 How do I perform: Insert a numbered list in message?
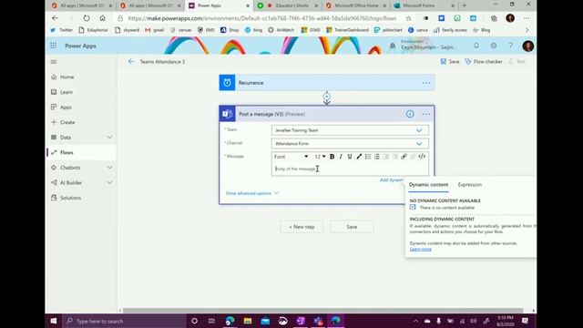pyautogui.click(x=376, y=157)
